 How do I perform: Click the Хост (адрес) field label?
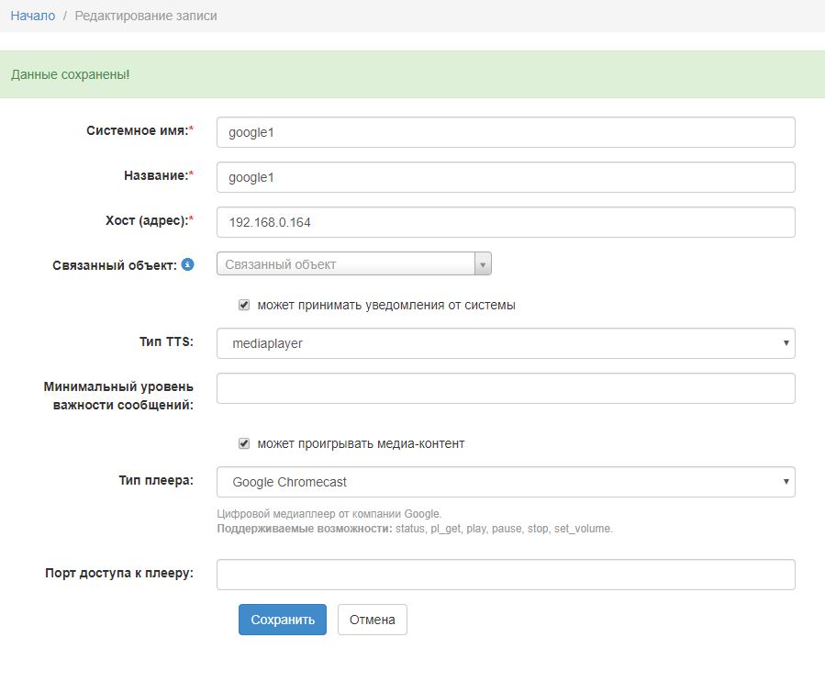point(149,220)
